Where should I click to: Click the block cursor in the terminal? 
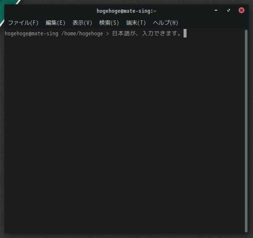tap(185, 33)
